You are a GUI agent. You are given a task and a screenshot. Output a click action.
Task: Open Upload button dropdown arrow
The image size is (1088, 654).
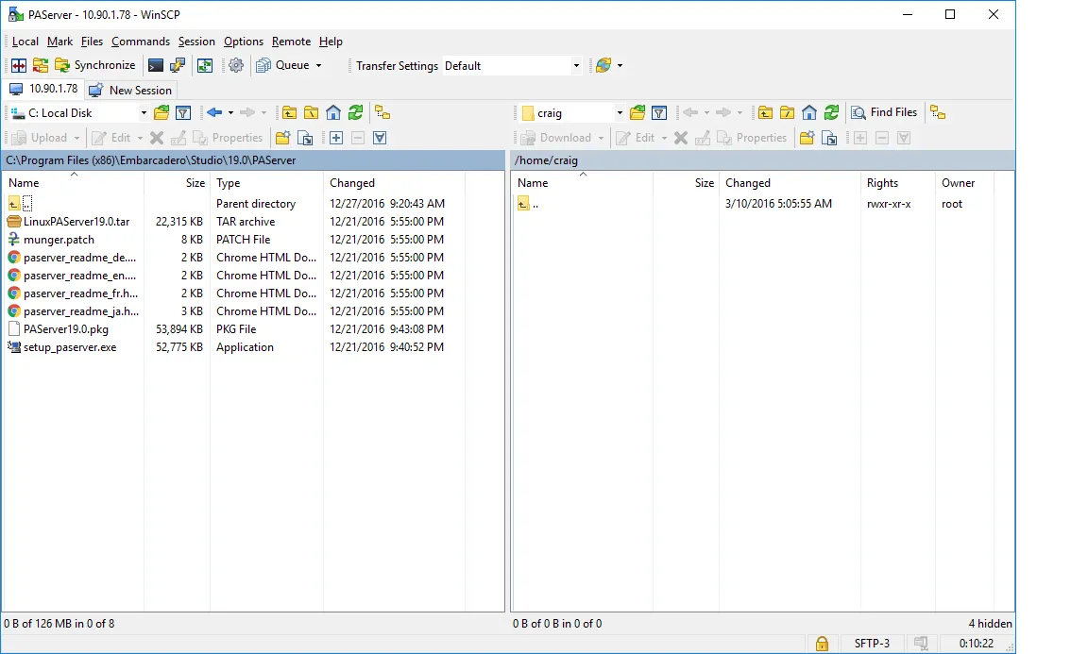pyautogui.click(x=77, y=138)
